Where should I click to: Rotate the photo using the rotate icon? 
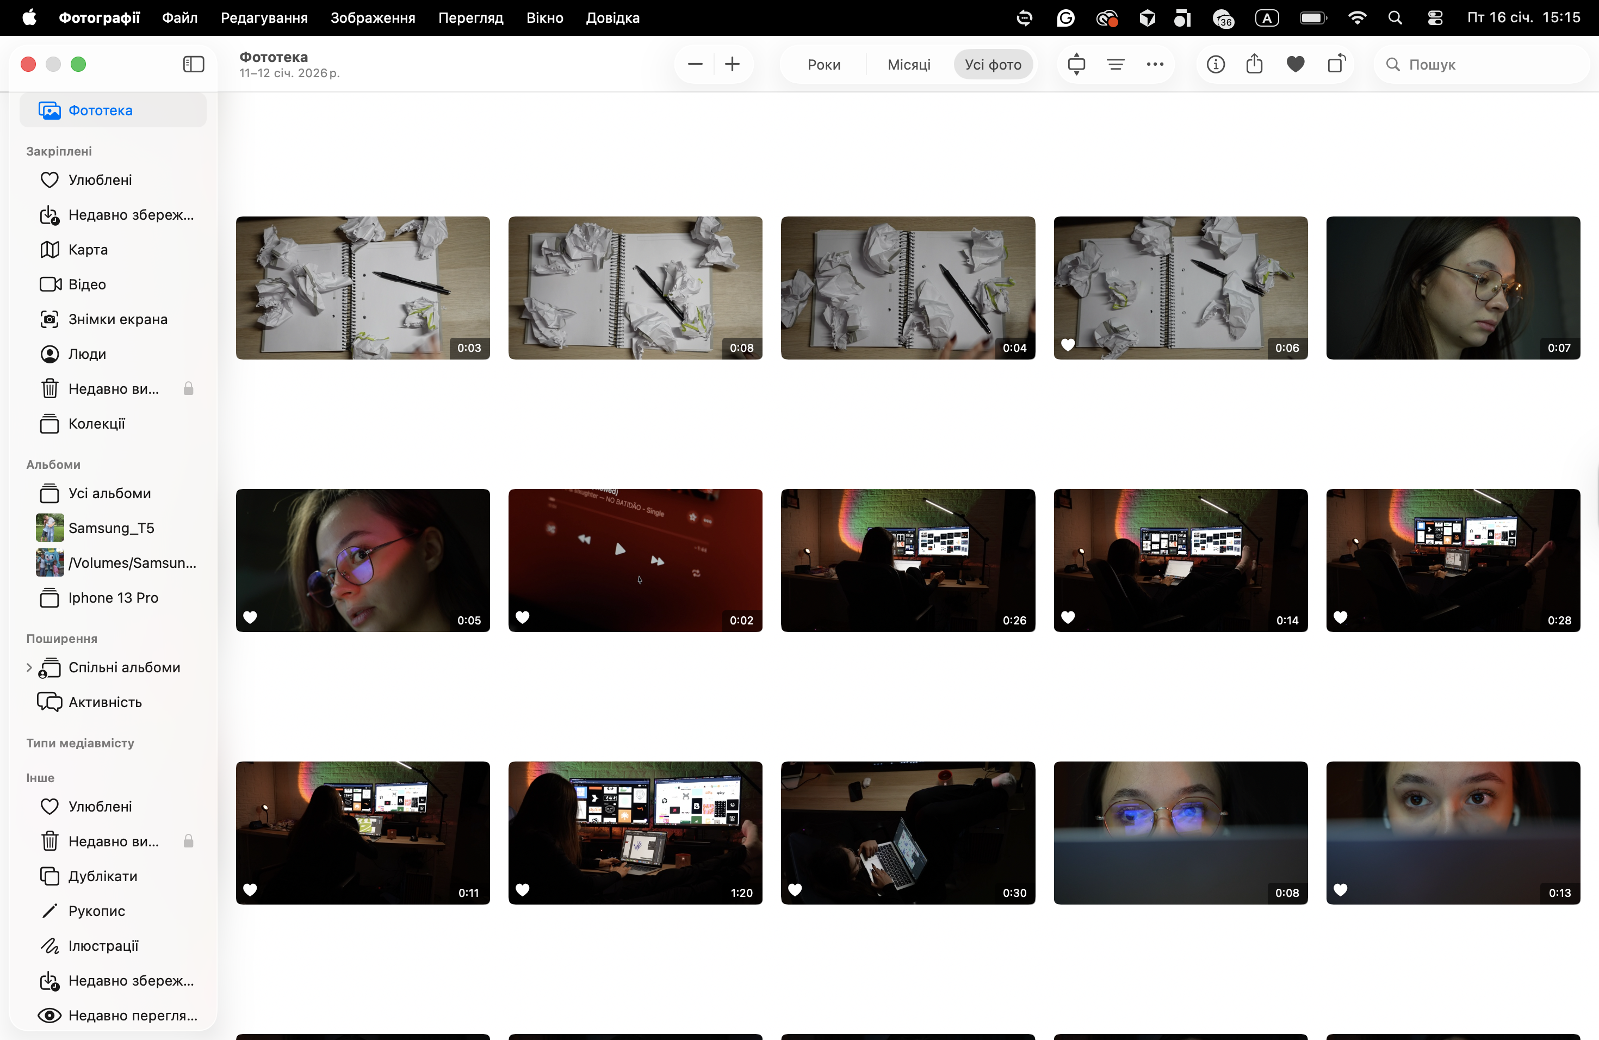click(1336, 64)
